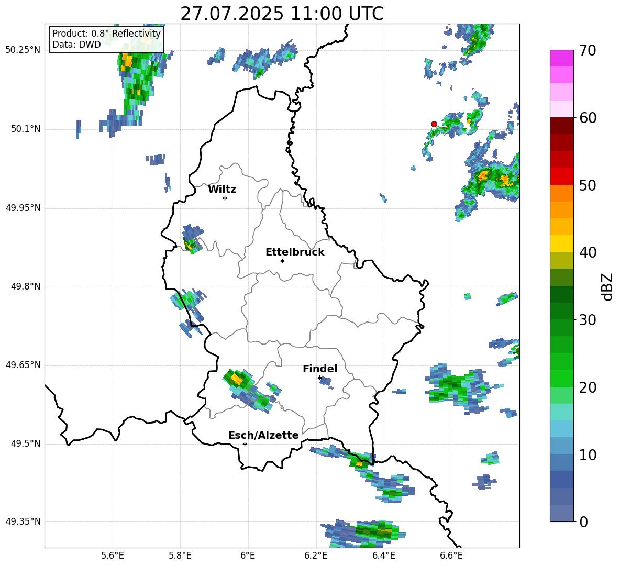
Task: Click the 49.8°N latitude label
Action: click(x=26, y=286)
